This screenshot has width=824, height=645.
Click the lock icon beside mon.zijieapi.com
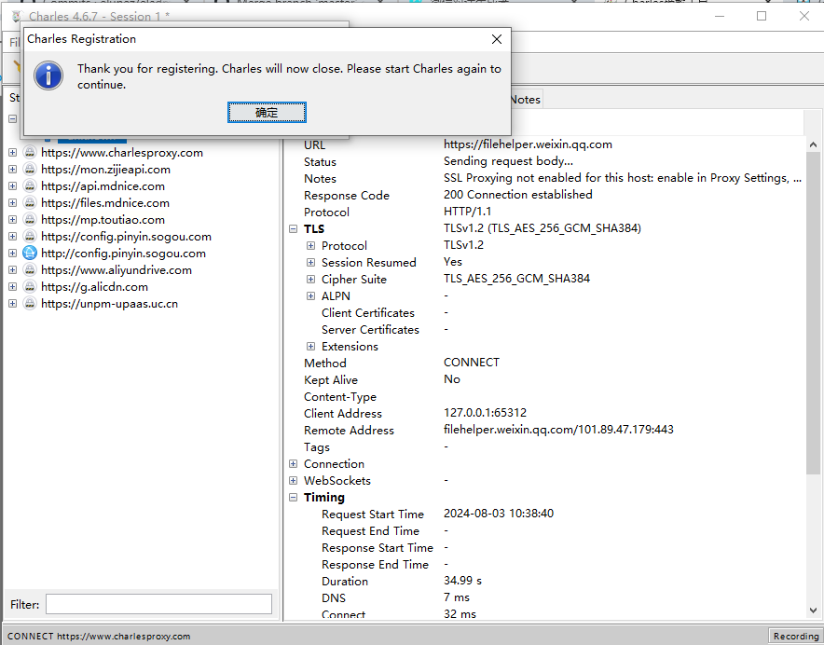coord(30,170)
